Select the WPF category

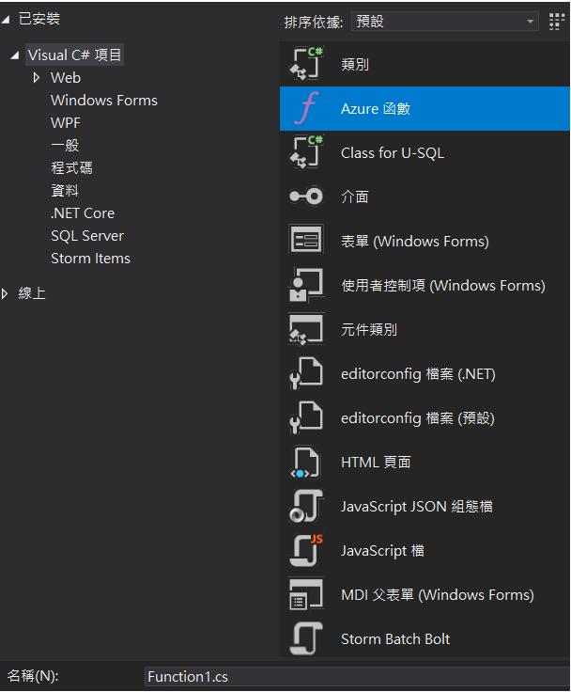click(65, 122)
